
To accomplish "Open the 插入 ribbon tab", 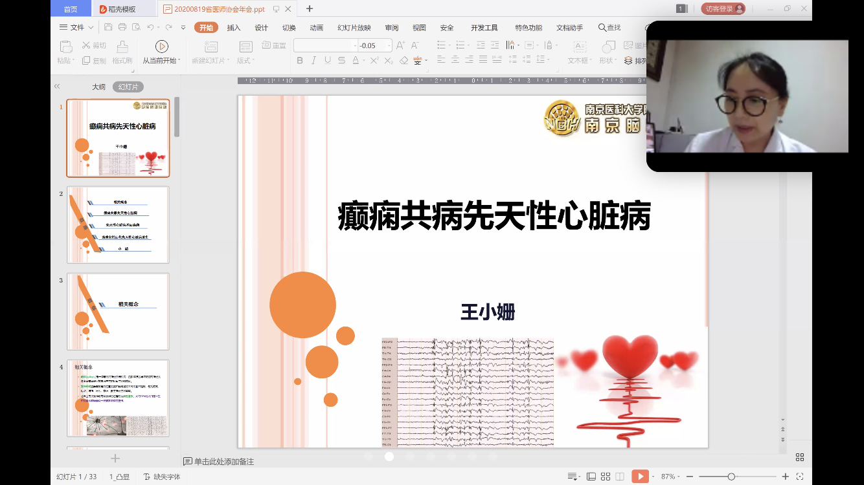I will click(x=234, y=28).
